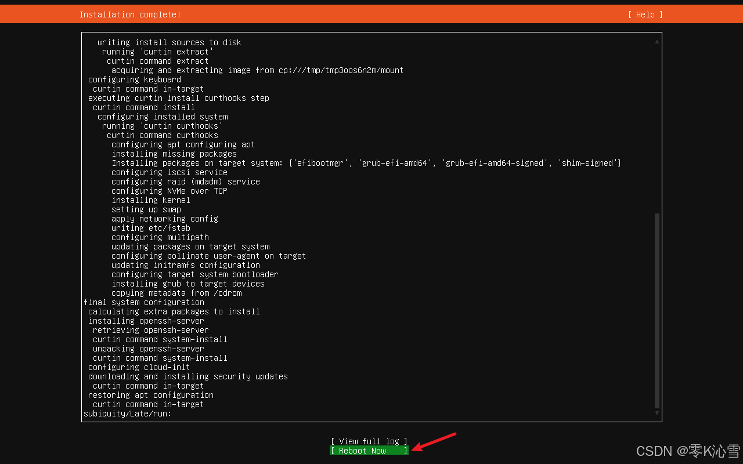Screen dimensions: 743x464
Task: Select the 'installing openssh-server' line
Action: point(146,321)
